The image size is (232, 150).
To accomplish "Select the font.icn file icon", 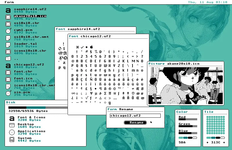I will (8, 79).
